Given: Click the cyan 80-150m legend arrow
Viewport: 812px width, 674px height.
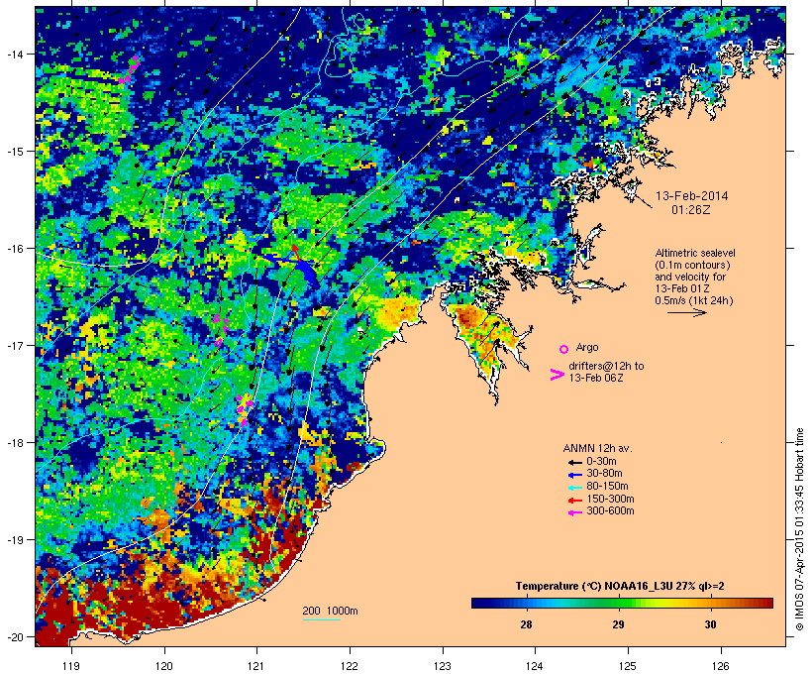Looking at the screenshot, I should click(x=574, y=488).
